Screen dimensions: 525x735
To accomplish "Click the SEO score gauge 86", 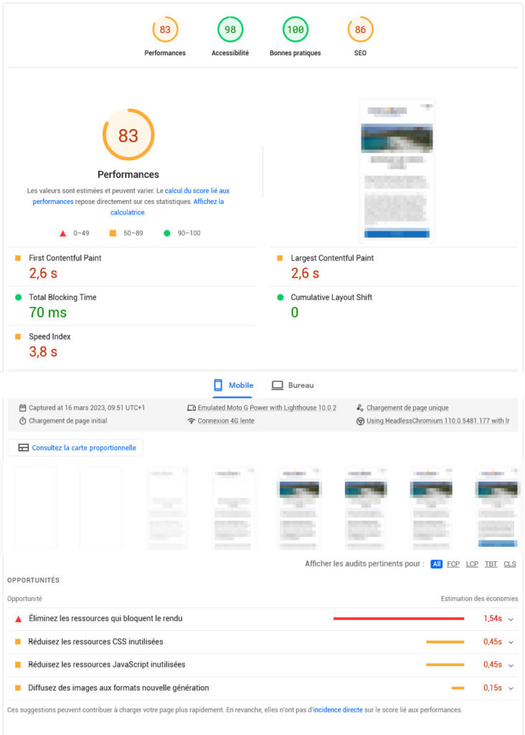I will click(x=360, y=29).
